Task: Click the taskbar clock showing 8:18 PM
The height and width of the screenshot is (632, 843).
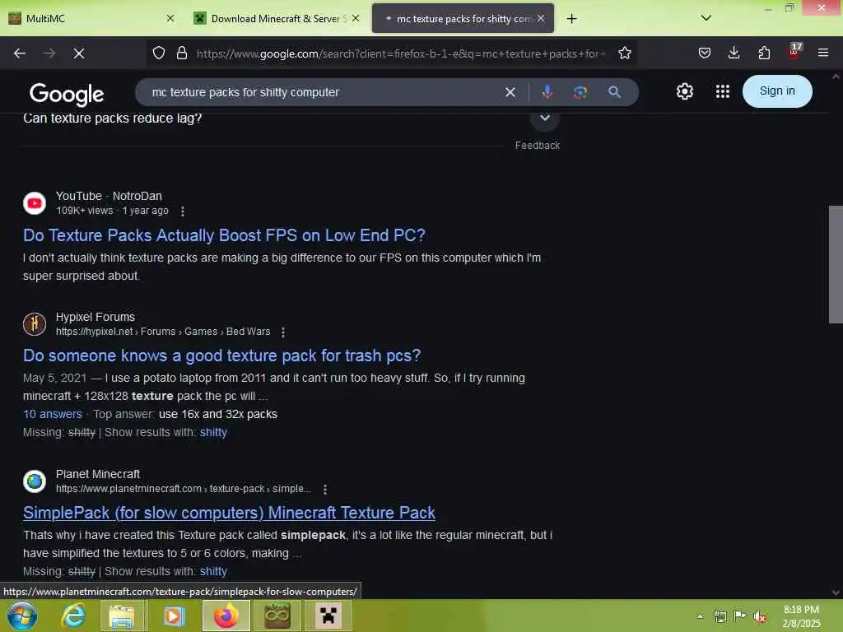Action: (x=801, y=616)
